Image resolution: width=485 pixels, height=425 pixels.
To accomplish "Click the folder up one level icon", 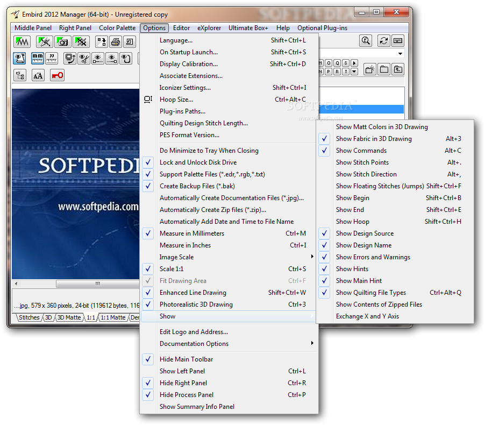I will (x=398, y=69).
